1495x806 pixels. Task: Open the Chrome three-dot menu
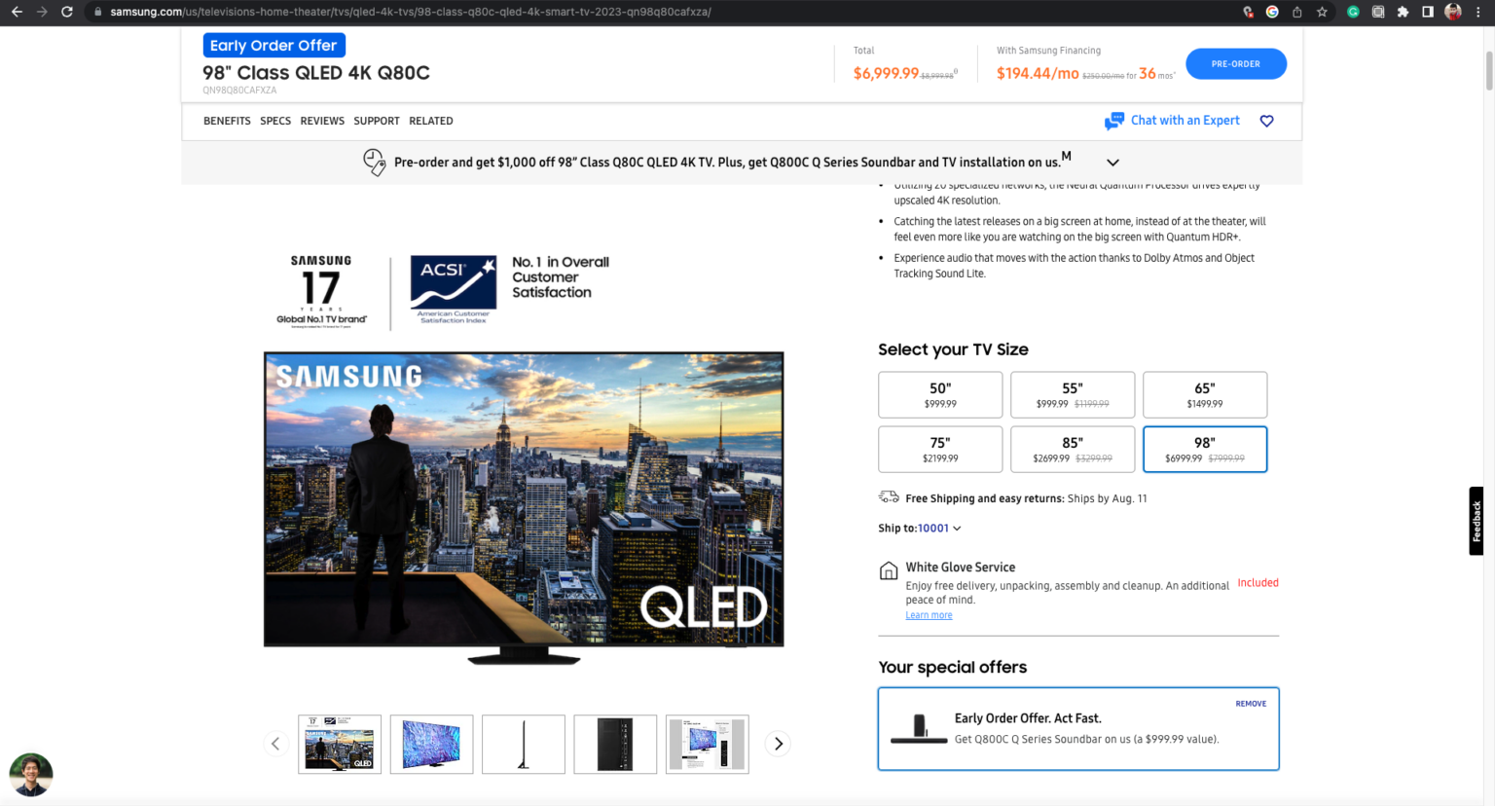(x=1477, y=12)
